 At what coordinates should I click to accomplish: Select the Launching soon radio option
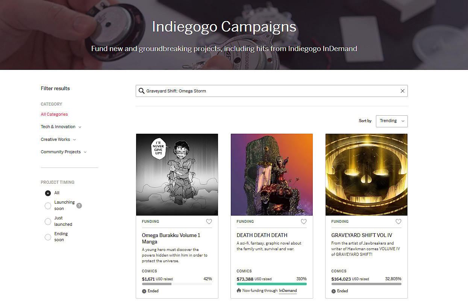(48, 205)
